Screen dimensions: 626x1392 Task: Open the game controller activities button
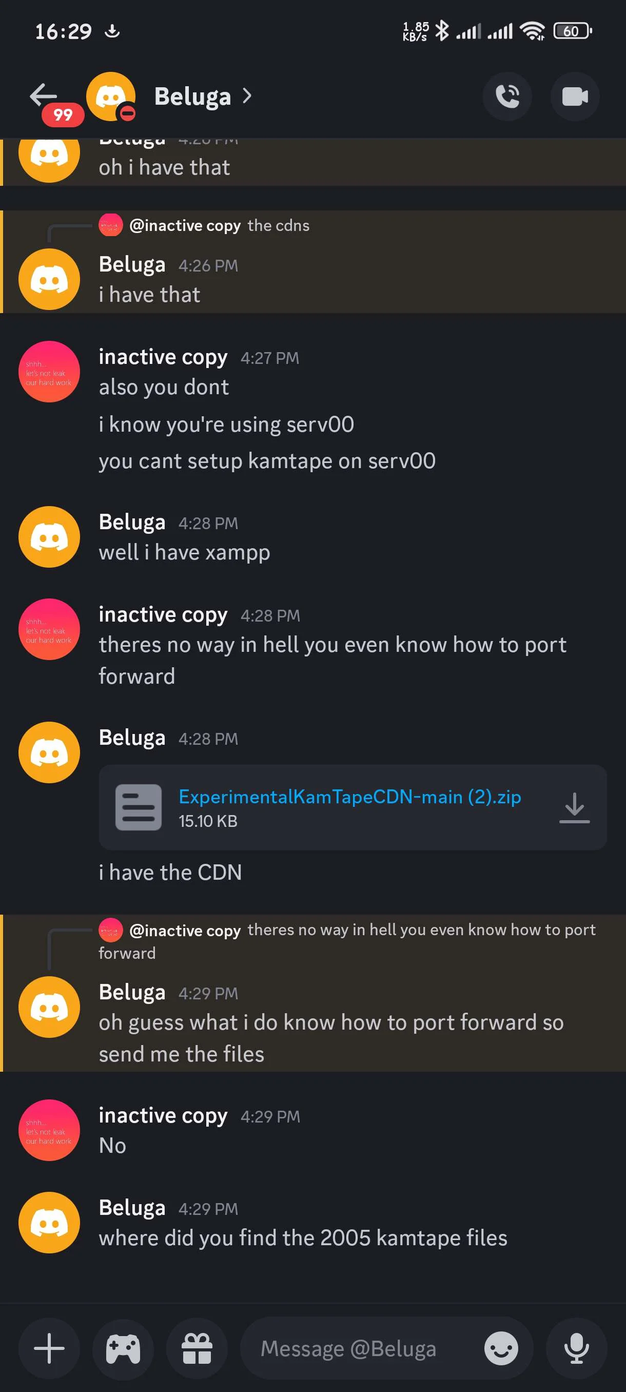tap(123, 1348)
